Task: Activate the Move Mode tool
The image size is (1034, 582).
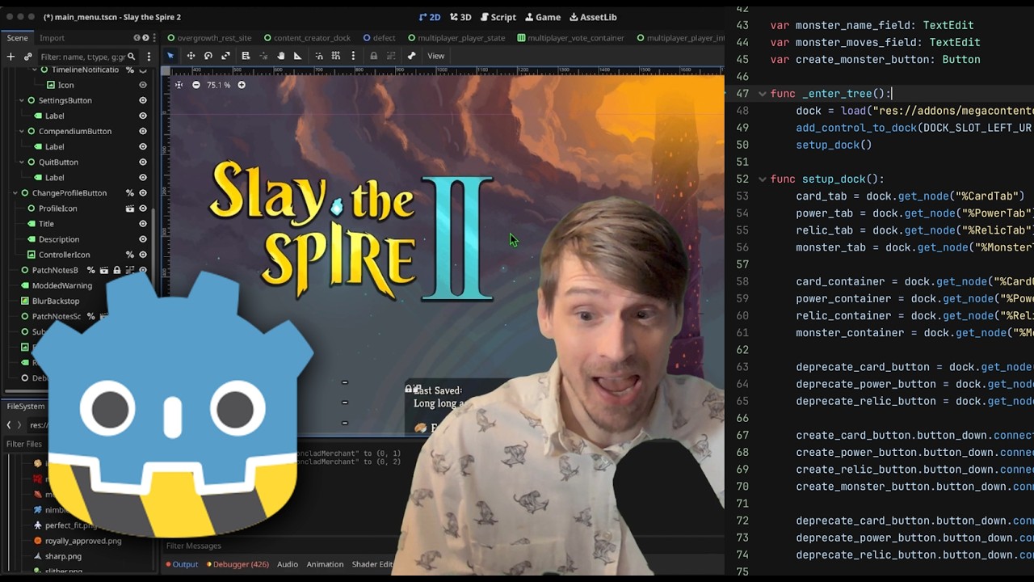Action: (x=191, y=56)
